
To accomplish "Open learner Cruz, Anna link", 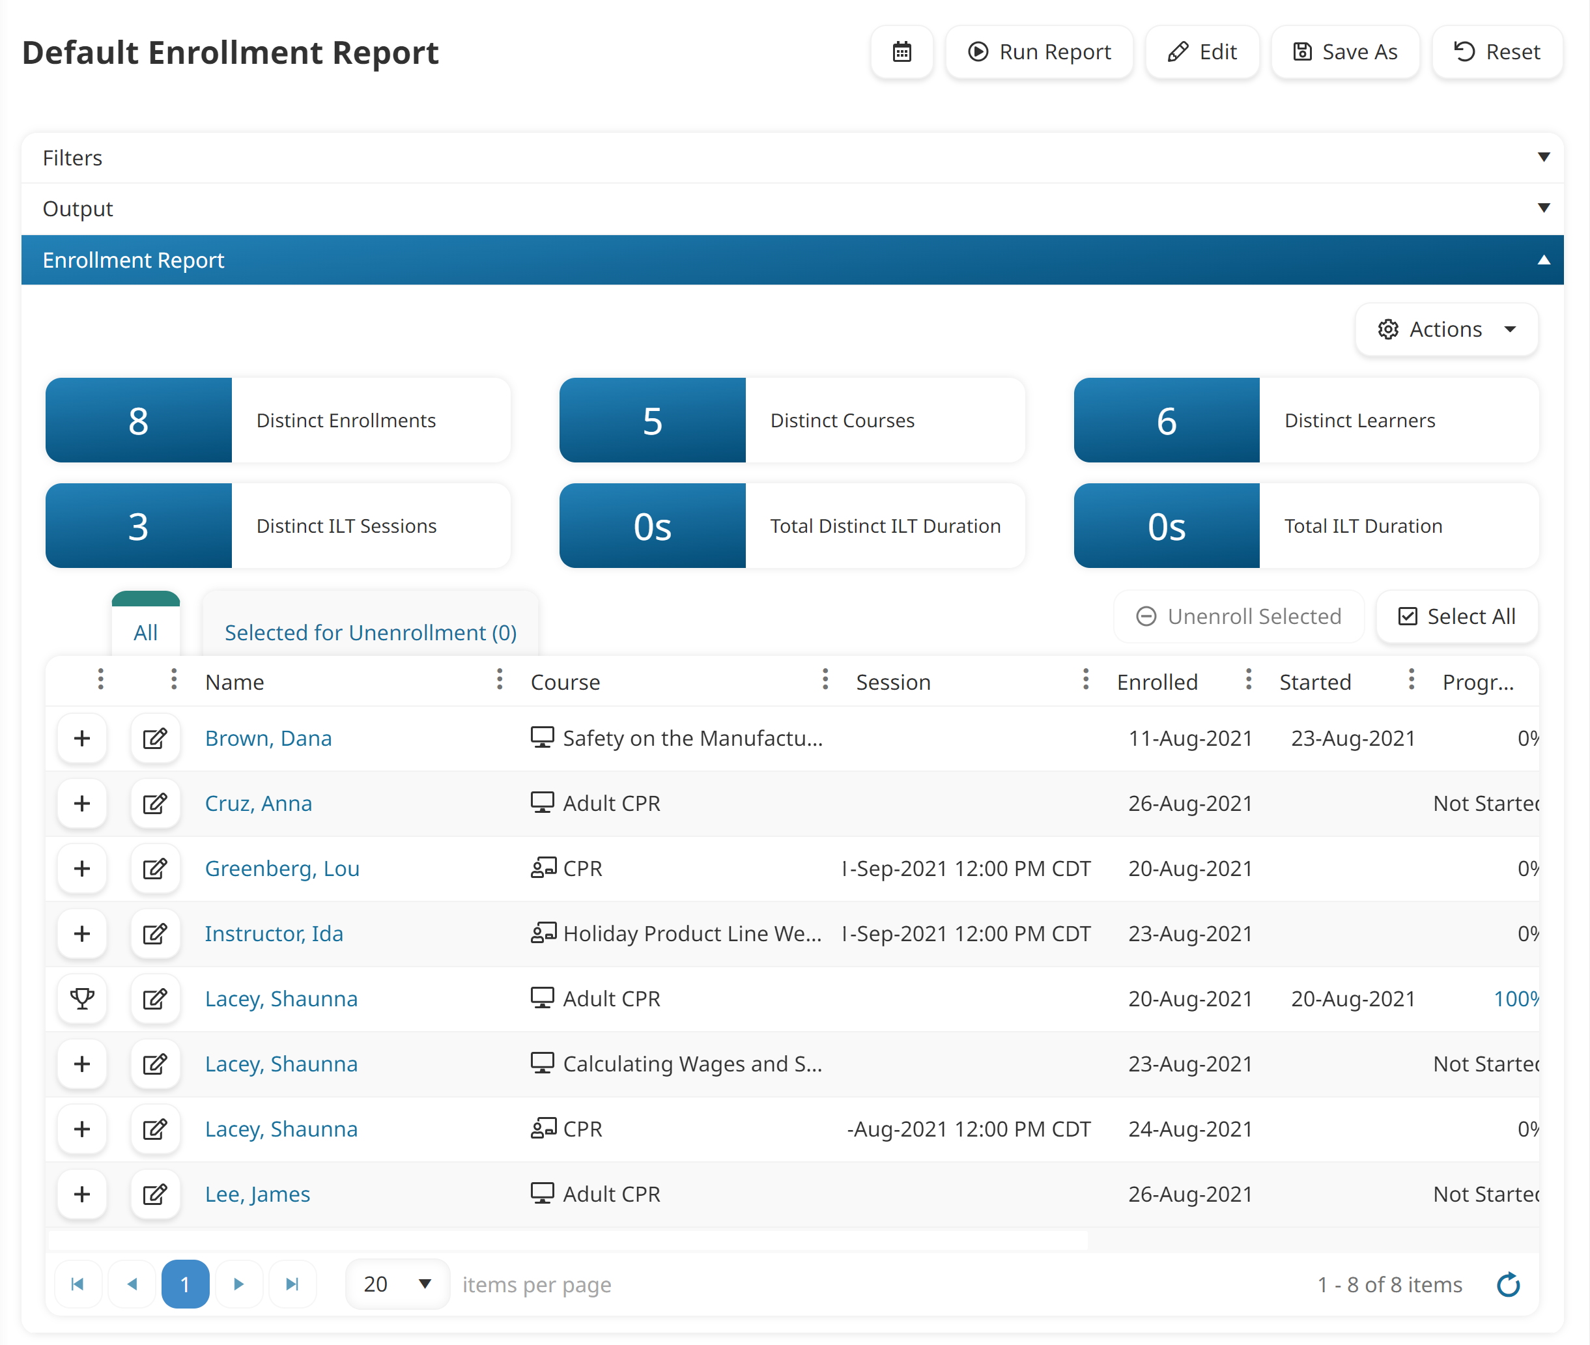I will (x=258, y=804).
